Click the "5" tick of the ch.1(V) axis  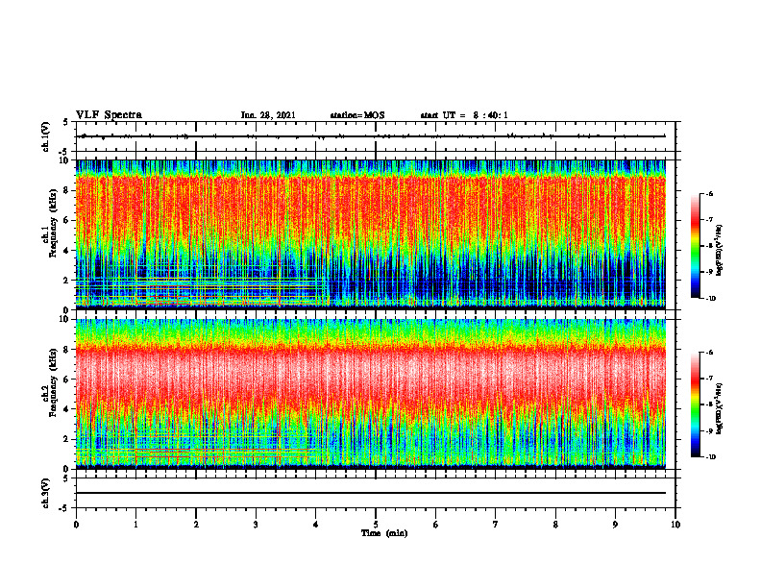point(66,122)
